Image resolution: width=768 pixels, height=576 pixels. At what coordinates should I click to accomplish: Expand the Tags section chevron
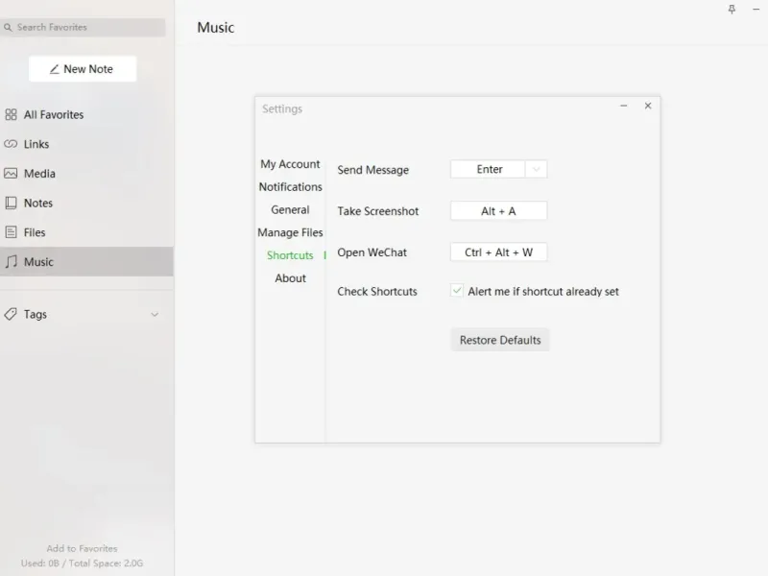click(155, 315)
